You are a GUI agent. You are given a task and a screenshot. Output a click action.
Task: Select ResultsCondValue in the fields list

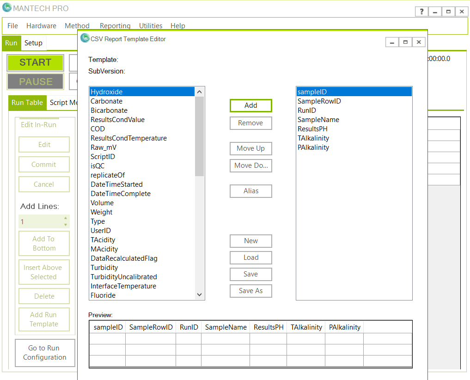[x=142, y=120]
